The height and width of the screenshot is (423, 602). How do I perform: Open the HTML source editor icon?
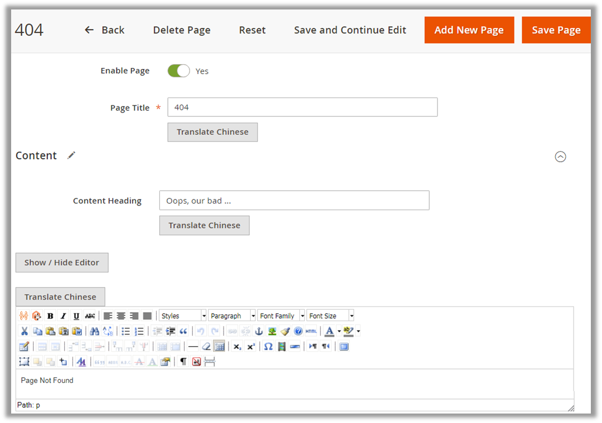311,331
